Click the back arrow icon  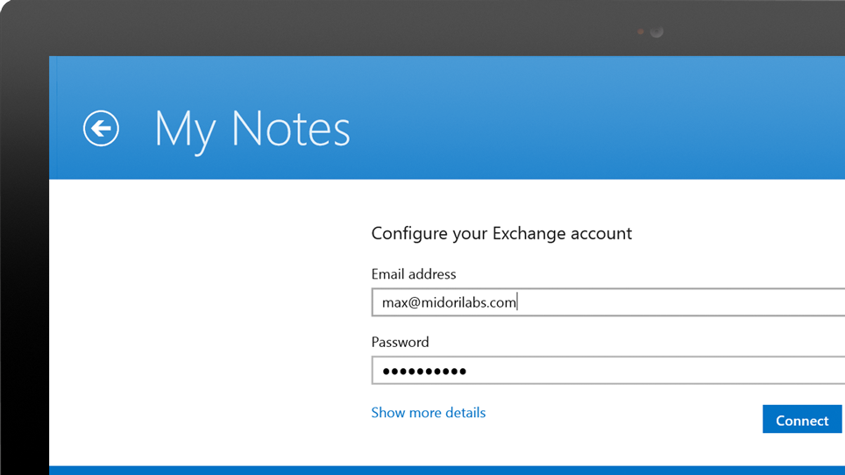[101, 129]
